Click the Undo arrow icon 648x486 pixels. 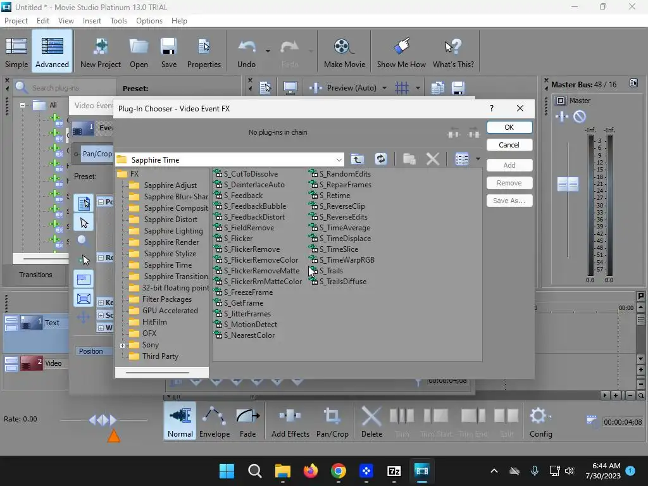pyautogui.click(x=247, y=48)
